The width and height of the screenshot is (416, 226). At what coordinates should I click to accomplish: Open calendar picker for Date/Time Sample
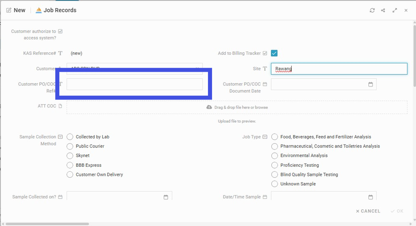[x=370, y=197]
